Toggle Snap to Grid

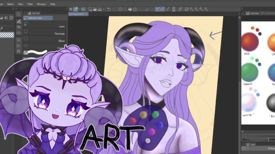(x=167, y=9)
